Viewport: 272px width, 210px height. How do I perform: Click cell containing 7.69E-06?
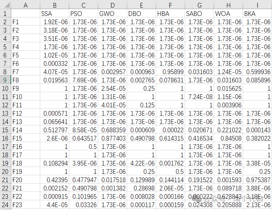[x=84, y=80]
